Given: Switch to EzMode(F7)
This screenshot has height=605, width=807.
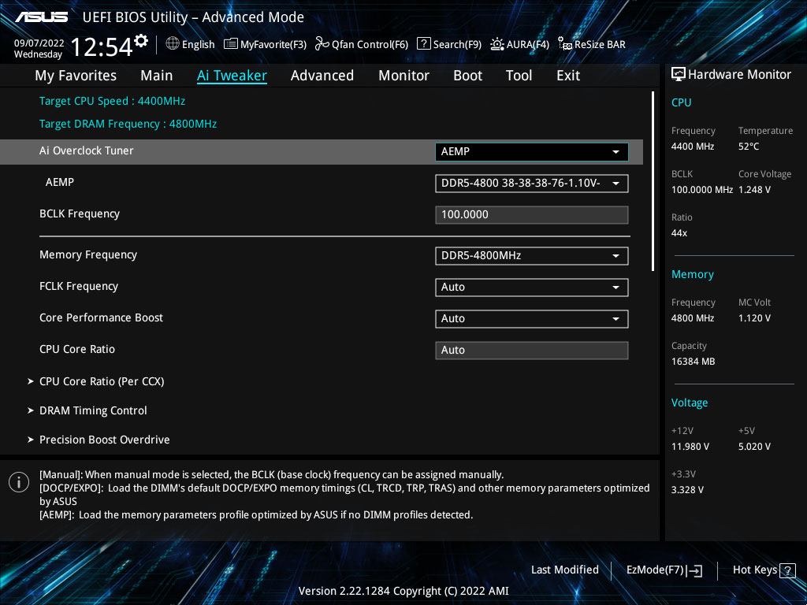Looking at the screenshot, I should (664, 570).
